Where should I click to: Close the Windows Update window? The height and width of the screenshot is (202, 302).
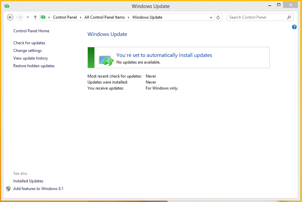[x=291, y=5]
